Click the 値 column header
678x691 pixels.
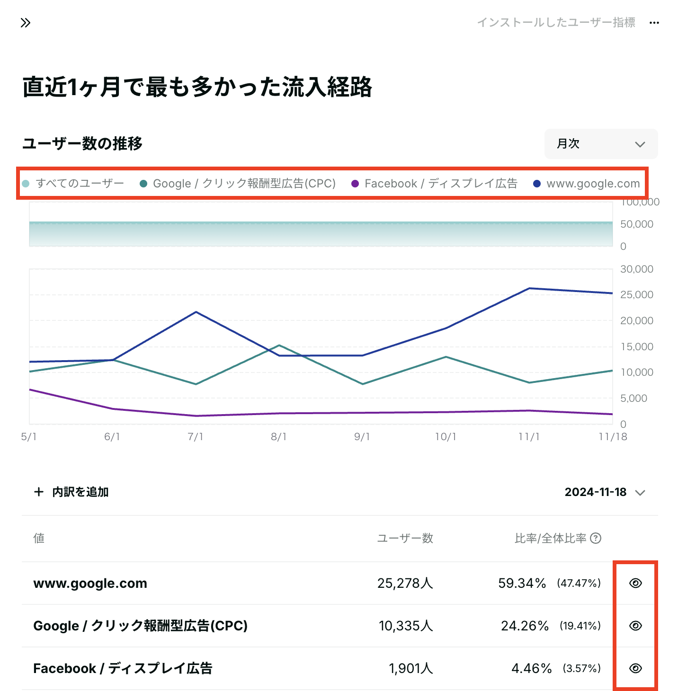pos(39,538)
